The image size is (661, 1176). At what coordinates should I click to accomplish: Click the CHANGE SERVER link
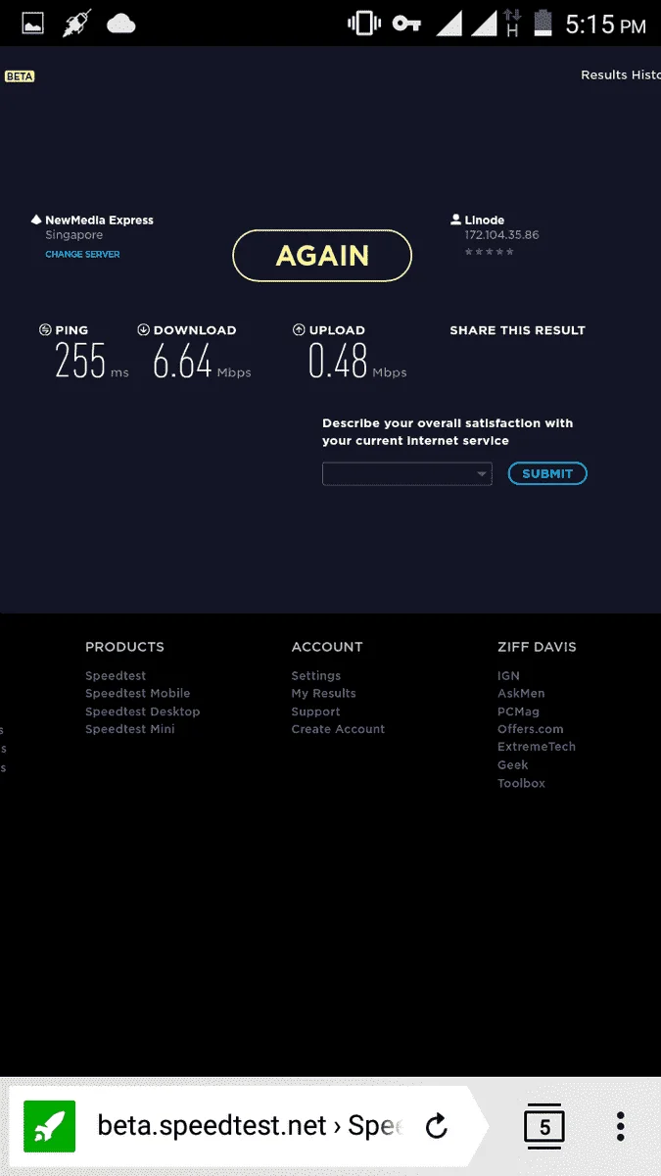click(x=82, y=255)
